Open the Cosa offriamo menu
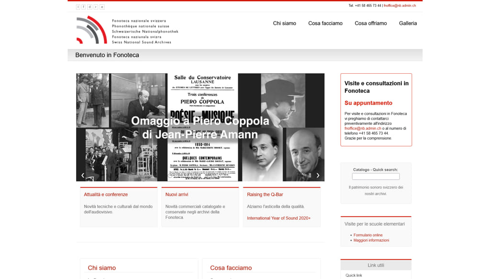490x279 pixels. [371, 23]
